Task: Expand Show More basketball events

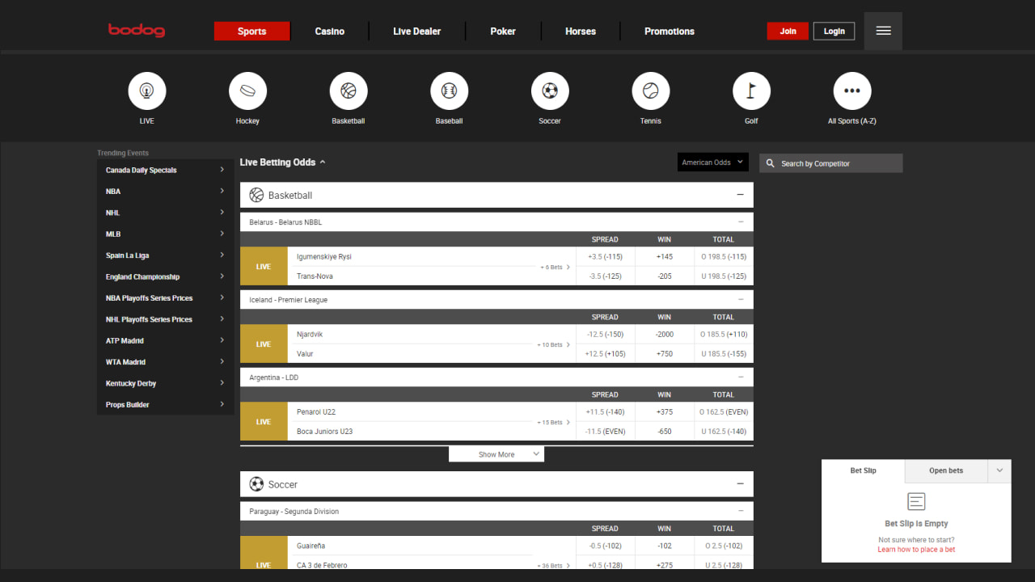Action: click(496, 454)
